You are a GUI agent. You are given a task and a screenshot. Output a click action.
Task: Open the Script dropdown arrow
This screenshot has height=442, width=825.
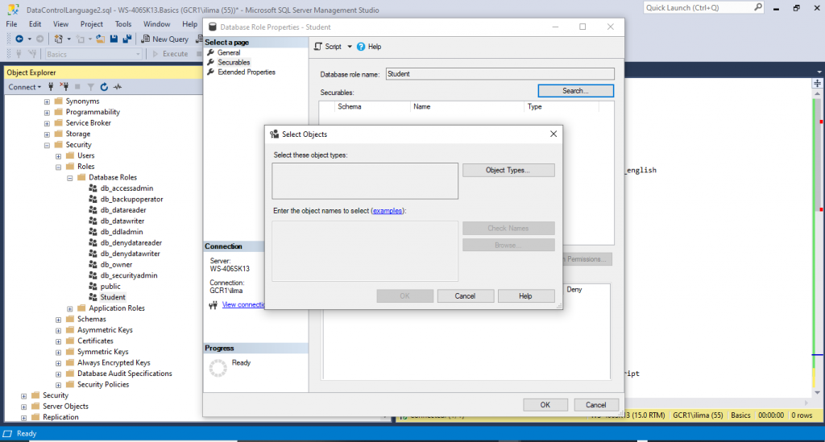click(x=350, y=47)
